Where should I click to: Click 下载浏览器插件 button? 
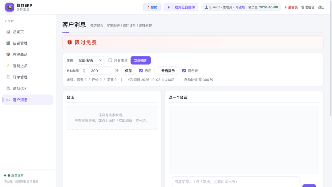coord(181,7)
